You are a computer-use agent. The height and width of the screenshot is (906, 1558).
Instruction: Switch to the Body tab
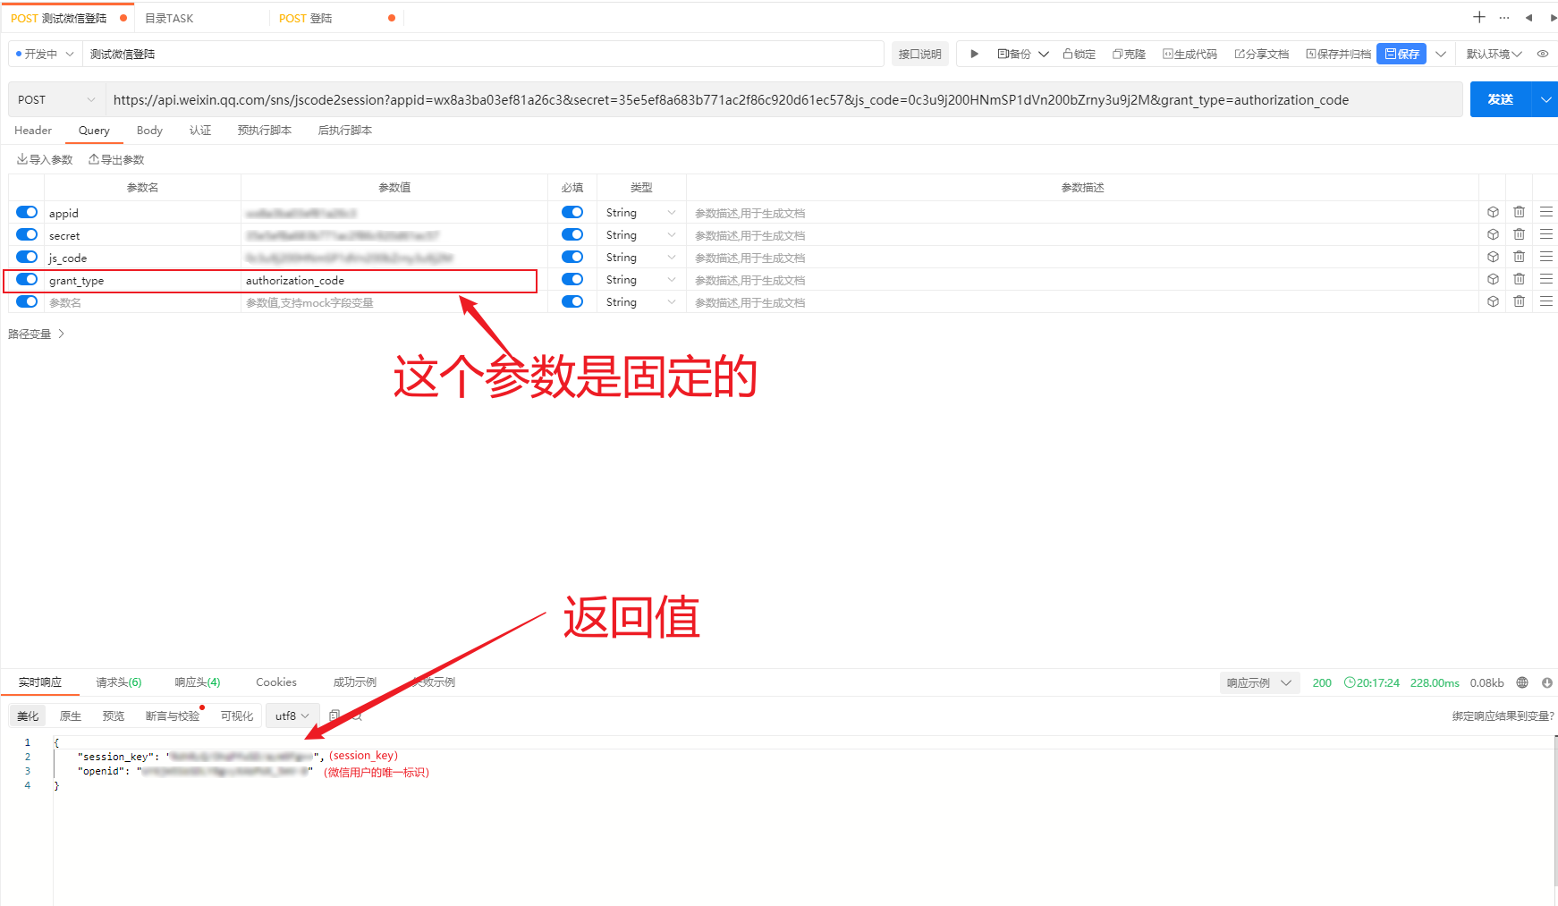click(x=149, y=130)
